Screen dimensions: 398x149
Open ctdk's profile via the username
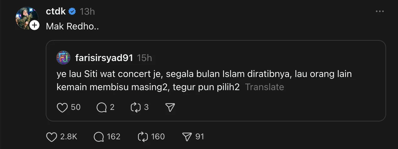[x=56, y=12]
